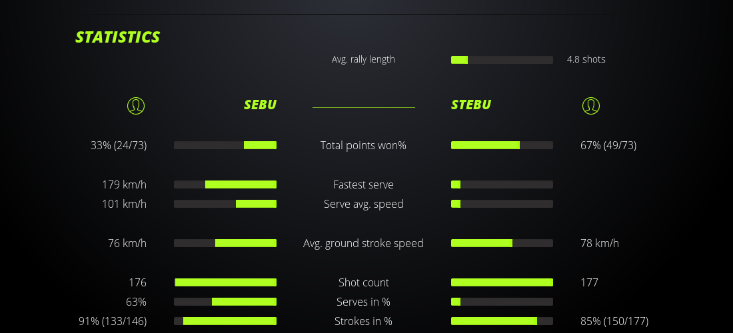Click SEBU's player profile icon
733x333 pixels.
[x=135, y=105]
